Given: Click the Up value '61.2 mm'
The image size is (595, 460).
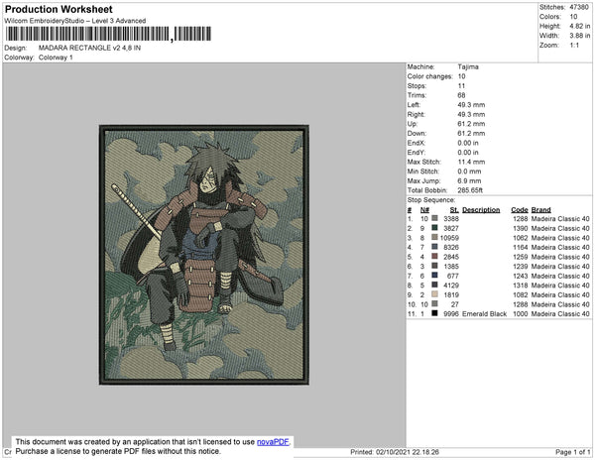Looking at the screenshot, I should [x=471, y=124].
